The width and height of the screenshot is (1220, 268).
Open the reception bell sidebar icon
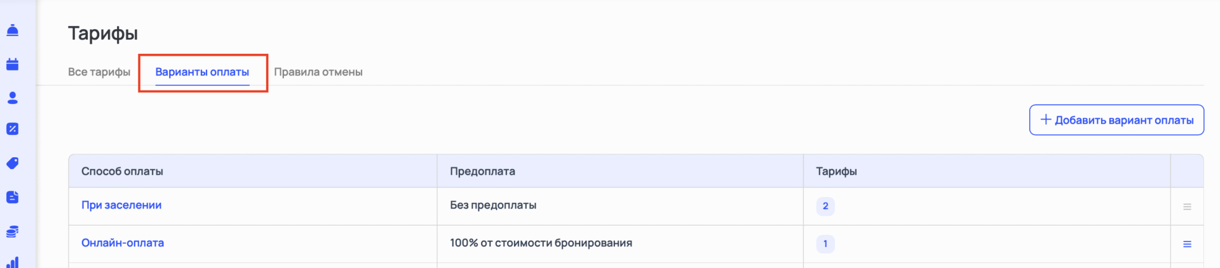(x=12, y=30)
